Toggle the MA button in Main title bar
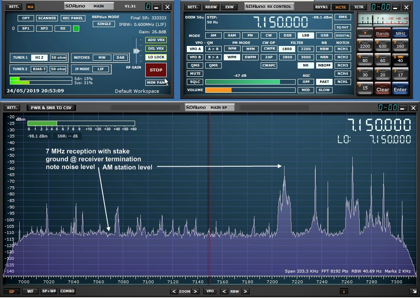This screenshot has height=298, width=420. click(30, 7)
